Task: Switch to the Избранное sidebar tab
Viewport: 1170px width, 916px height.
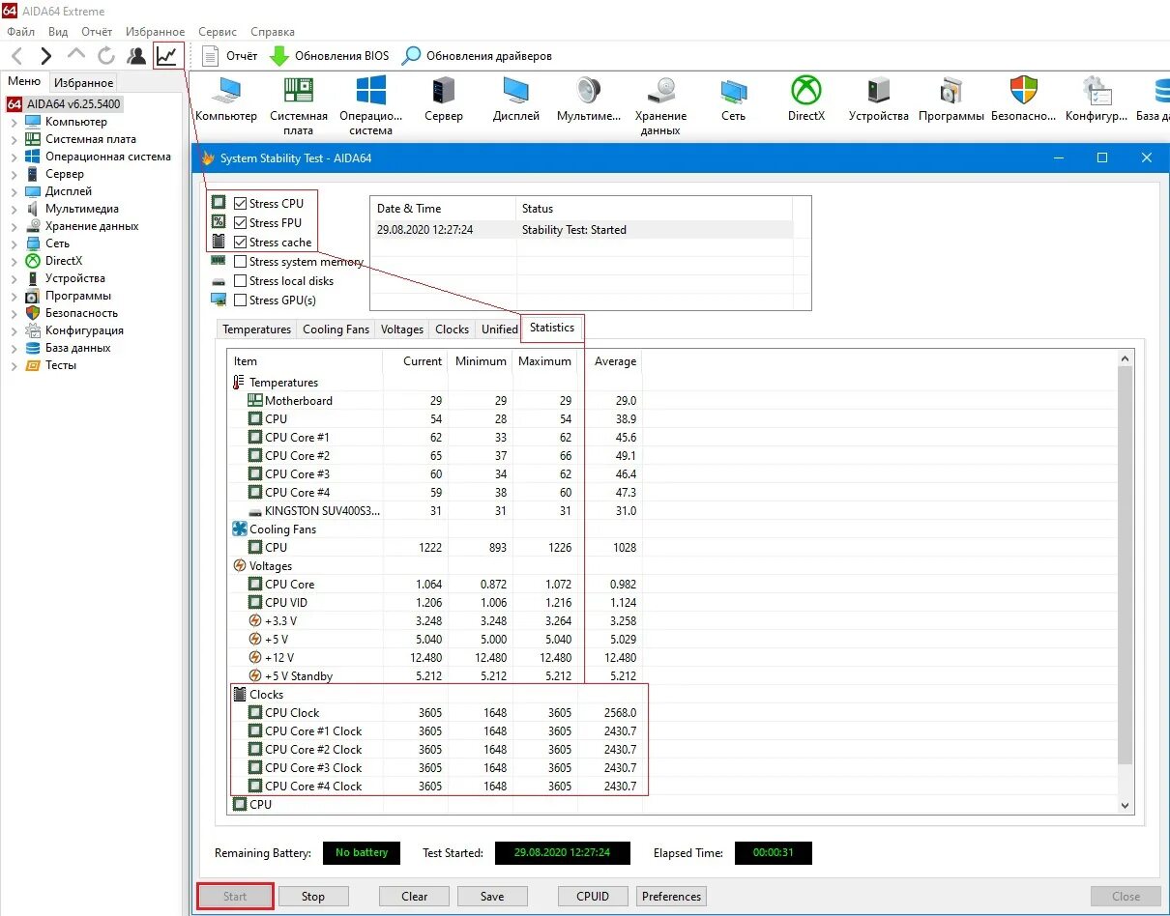Action: [84, 83]
